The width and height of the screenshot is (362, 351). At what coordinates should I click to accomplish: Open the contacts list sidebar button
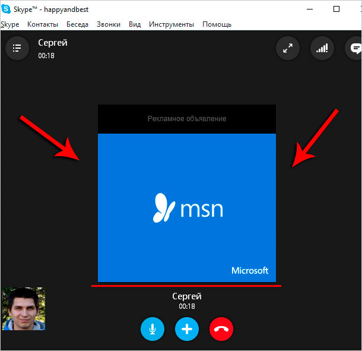point(17,48)
